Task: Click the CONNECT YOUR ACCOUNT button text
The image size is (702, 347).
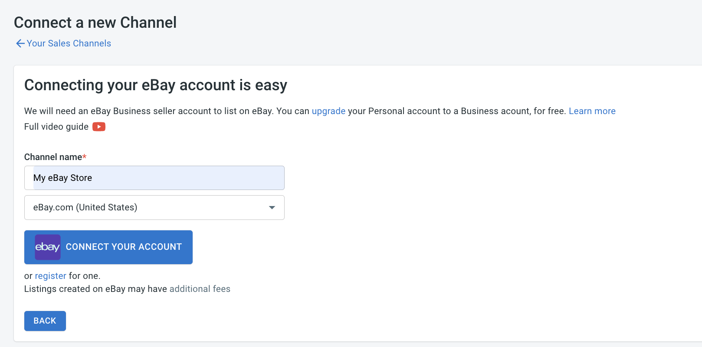Action: click(124, 247)
